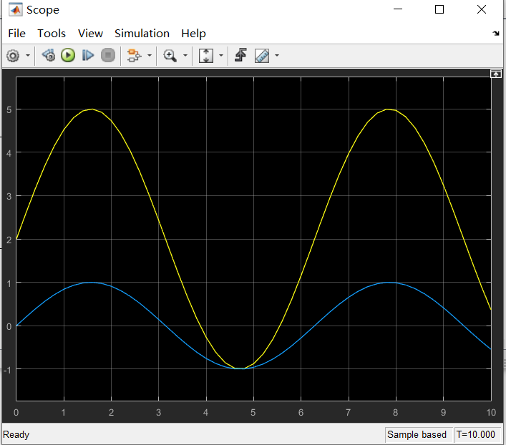
Task: Open the Tools menu
Action: pyautogui.click(x=52, y=33)
